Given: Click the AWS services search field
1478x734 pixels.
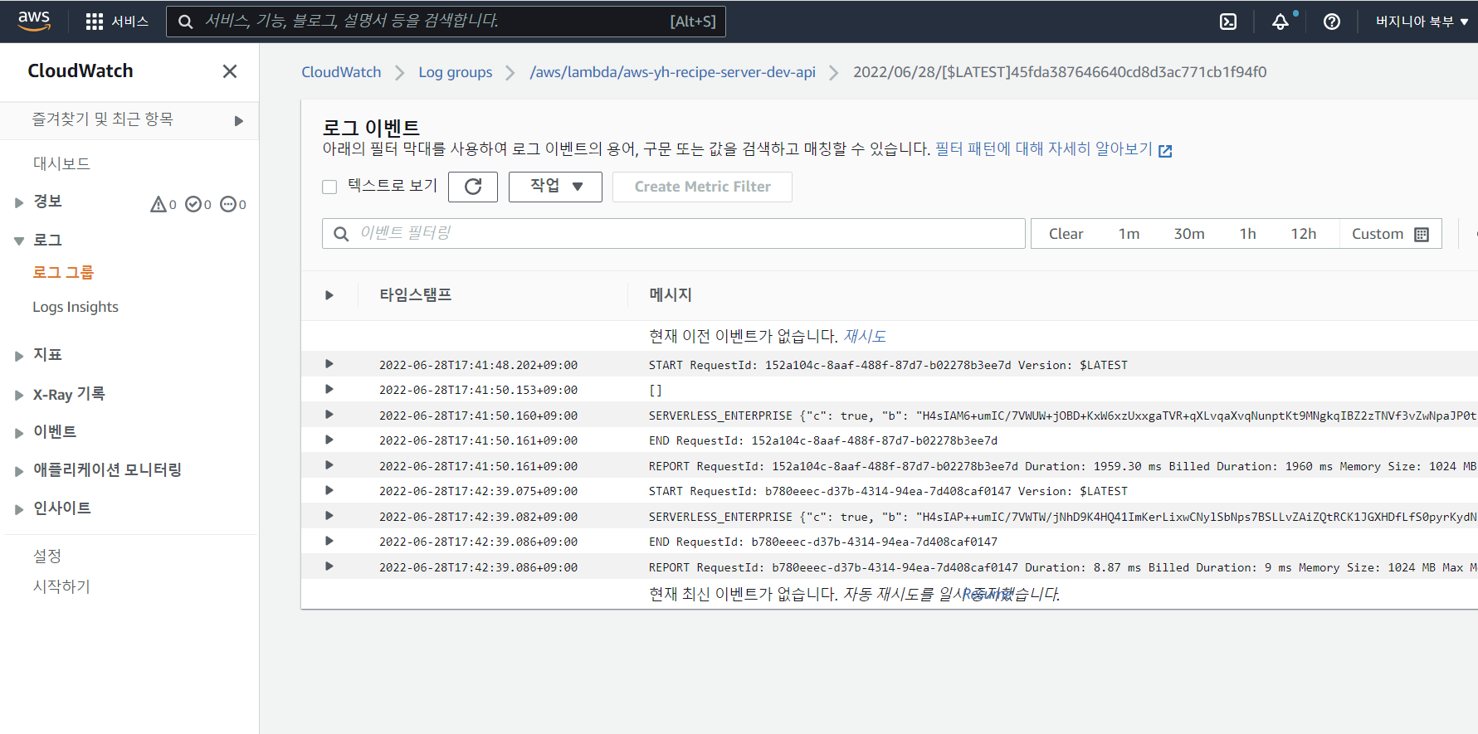Looking at the screenshot, I should (446, 22).
